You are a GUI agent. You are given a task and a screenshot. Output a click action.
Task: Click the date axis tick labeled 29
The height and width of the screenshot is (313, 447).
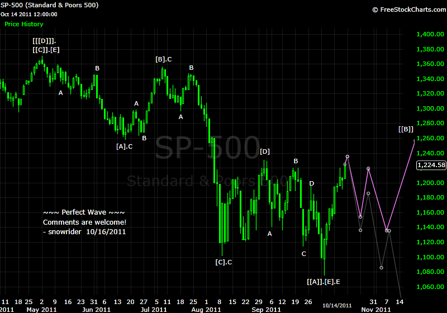tap(259, 302)
